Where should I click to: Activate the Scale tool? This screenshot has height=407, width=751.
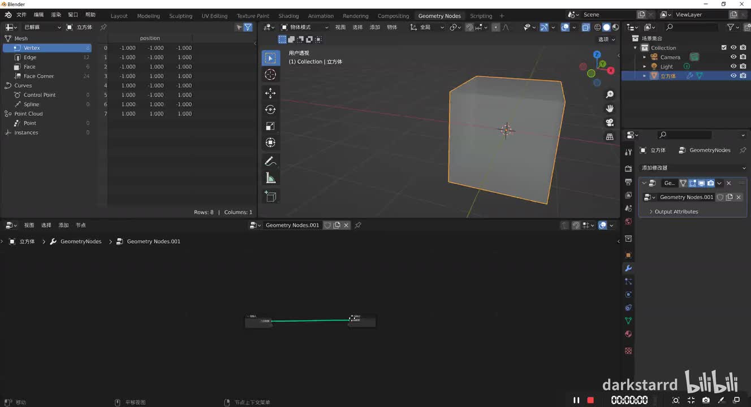[x=270, y=126]
